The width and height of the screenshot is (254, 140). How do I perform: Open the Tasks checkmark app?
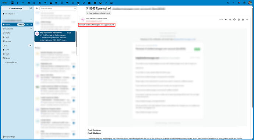coord(106,3)
